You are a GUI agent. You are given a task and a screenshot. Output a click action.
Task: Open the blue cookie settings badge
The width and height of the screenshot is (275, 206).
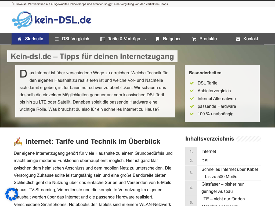(12, 194)
